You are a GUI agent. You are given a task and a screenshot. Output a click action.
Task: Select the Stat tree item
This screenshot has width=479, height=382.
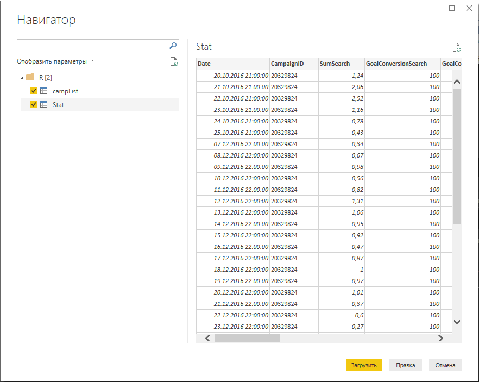point(100,104)
